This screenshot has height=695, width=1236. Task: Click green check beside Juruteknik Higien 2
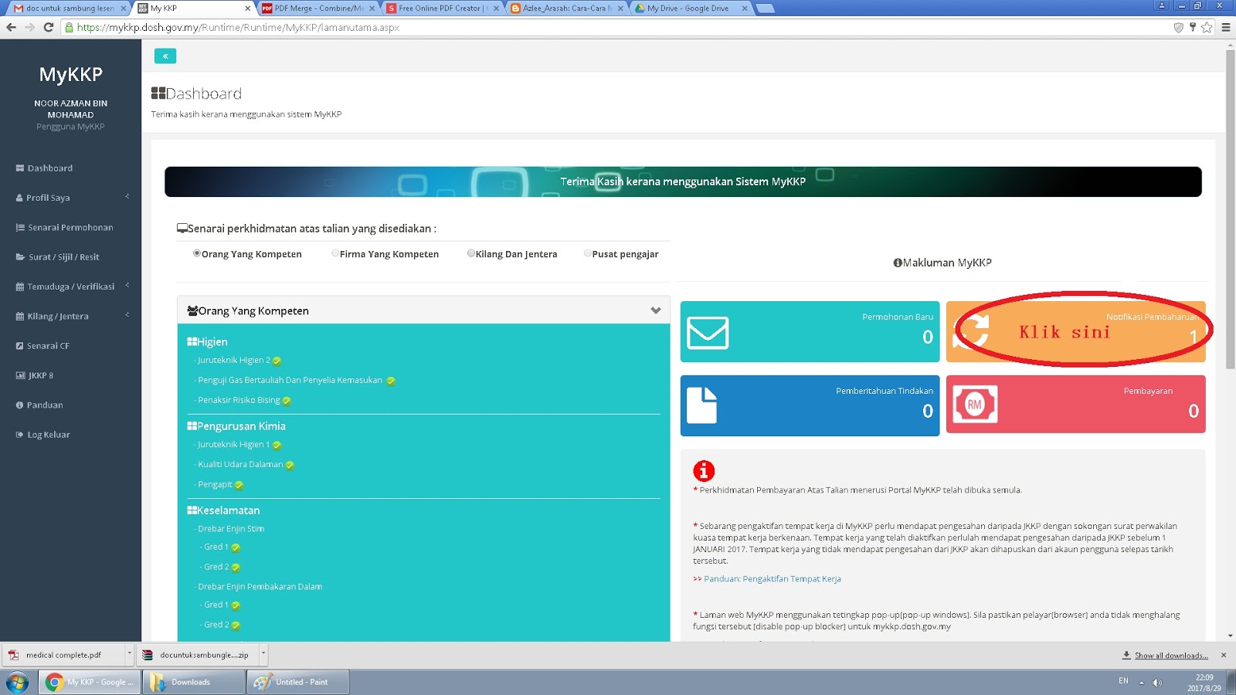click(277, 361)
